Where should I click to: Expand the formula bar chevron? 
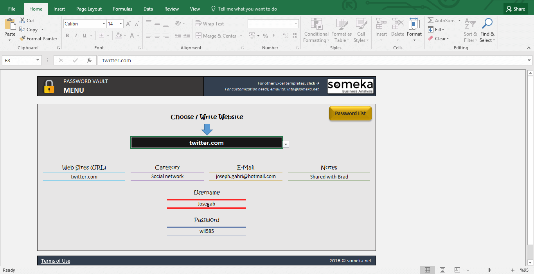tap(529, 60)
